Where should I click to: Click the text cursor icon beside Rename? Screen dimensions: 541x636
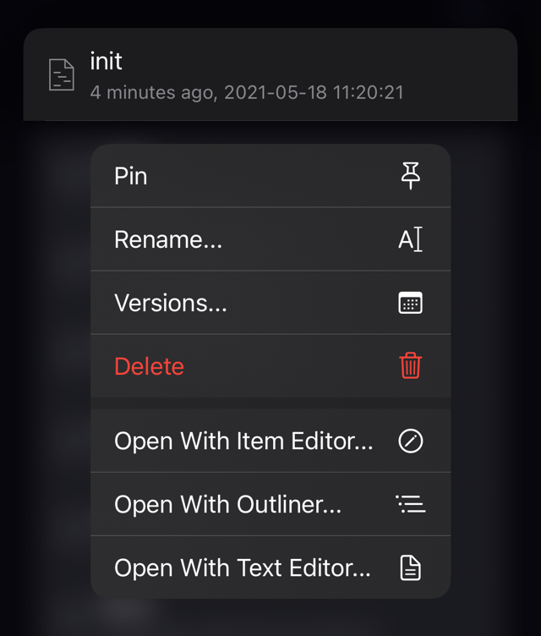(411, 239)
